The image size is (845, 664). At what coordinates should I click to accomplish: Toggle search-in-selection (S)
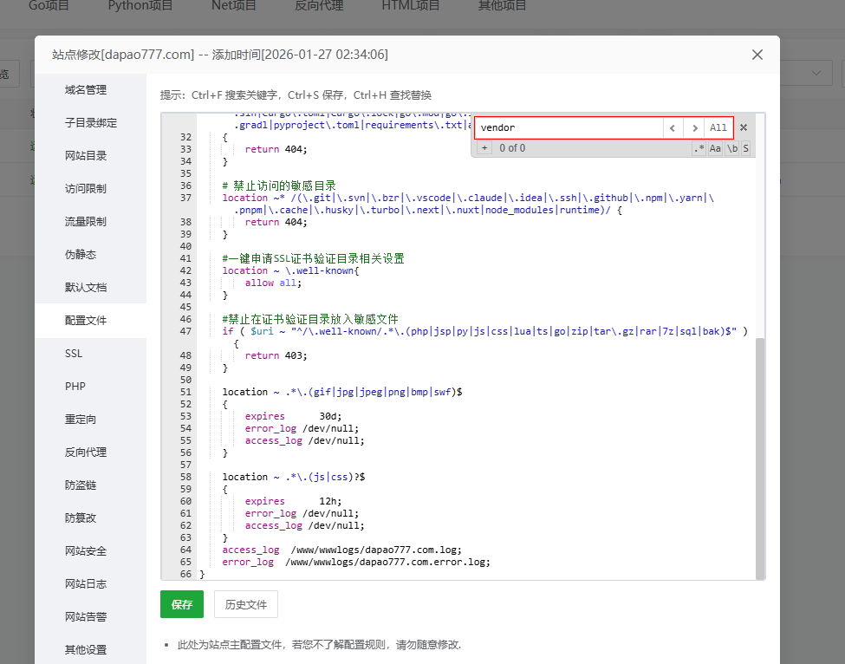(745, 148)
